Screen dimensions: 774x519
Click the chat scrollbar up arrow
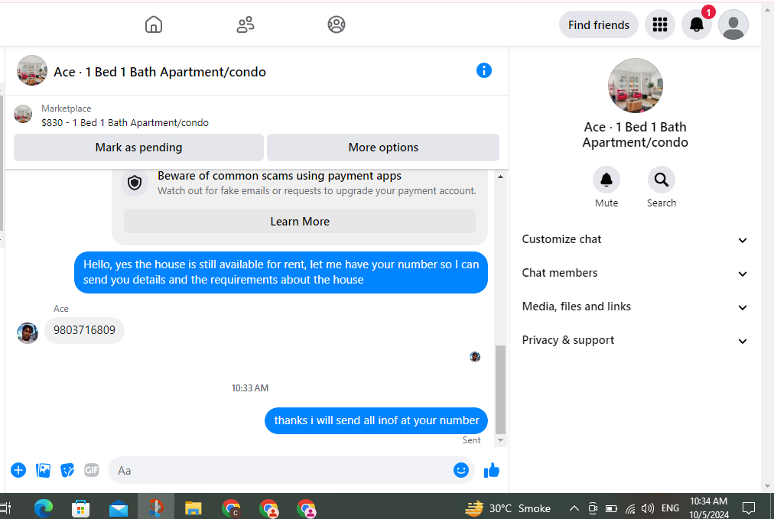coord(500,177)
